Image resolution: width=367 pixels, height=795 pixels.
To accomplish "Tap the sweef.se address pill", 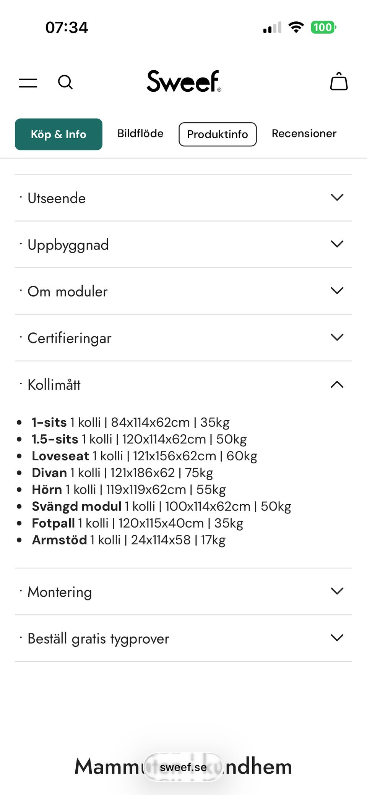I will (183, 767).
